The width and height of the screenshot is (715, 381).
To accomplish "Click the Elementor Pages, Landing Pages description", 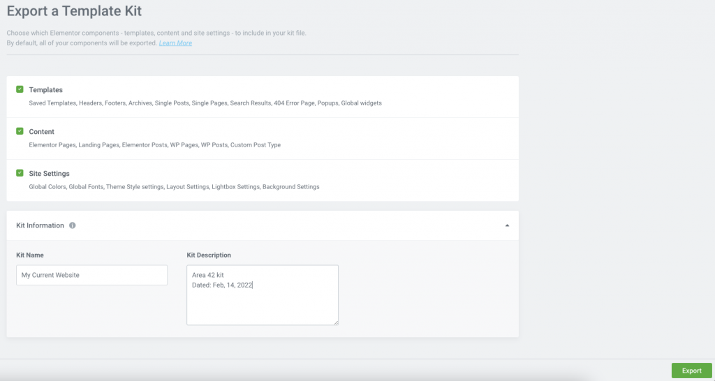I will click(x=154, y=145).
